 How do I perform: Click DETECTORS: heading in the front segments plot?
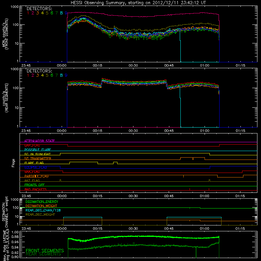(x=39, y=9)
